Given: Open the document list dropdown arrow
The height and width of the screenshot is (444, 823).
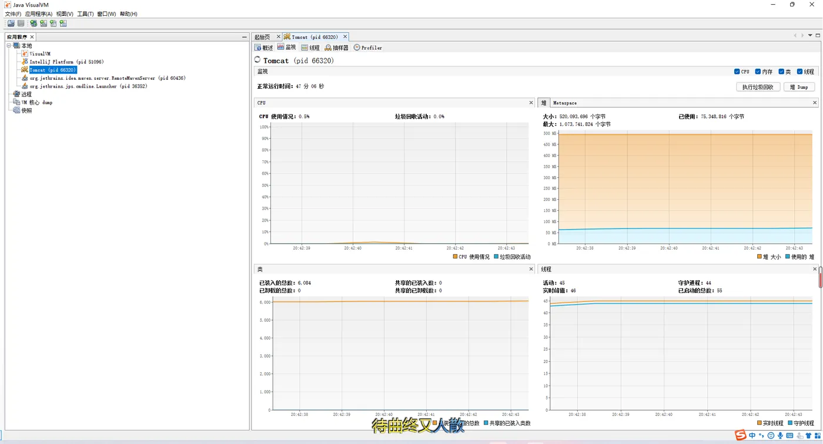Looking at the screenshot, I should (x=810, y=35).
